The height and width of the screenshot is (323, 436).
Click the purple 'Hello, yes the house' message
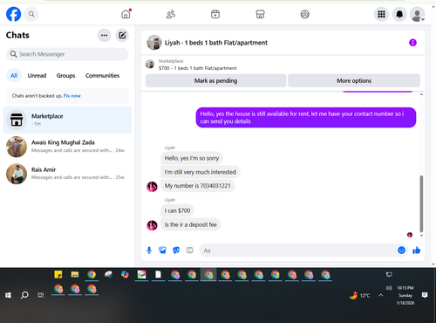click(x=306, y=118)
